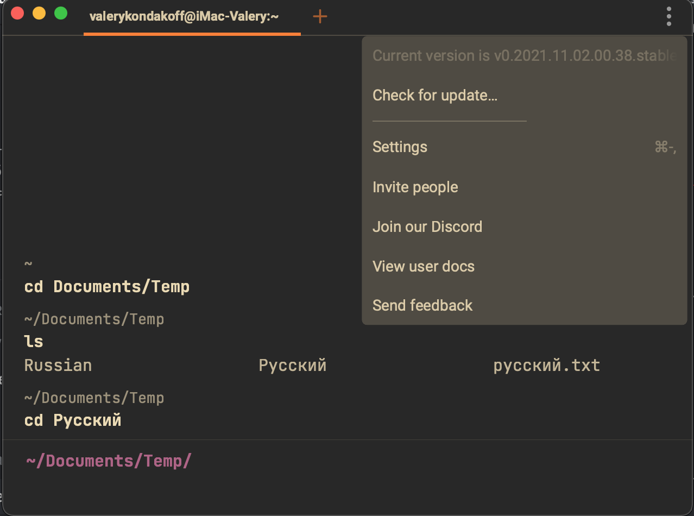Open a new terminal tab with the plus icon

pos(320,16)
